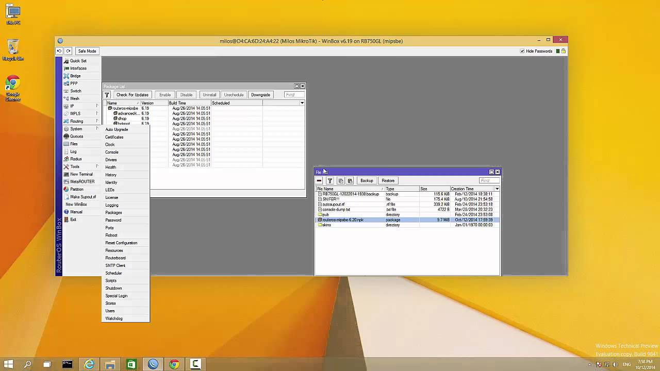Open PPP from the sidebar
This screenshot has width=660, height=371.
coord(74,83)
